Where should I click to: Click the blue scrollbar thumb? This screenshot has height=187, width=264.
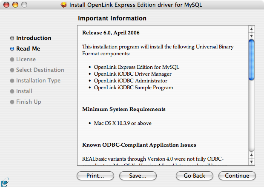[x=251, y=60]
